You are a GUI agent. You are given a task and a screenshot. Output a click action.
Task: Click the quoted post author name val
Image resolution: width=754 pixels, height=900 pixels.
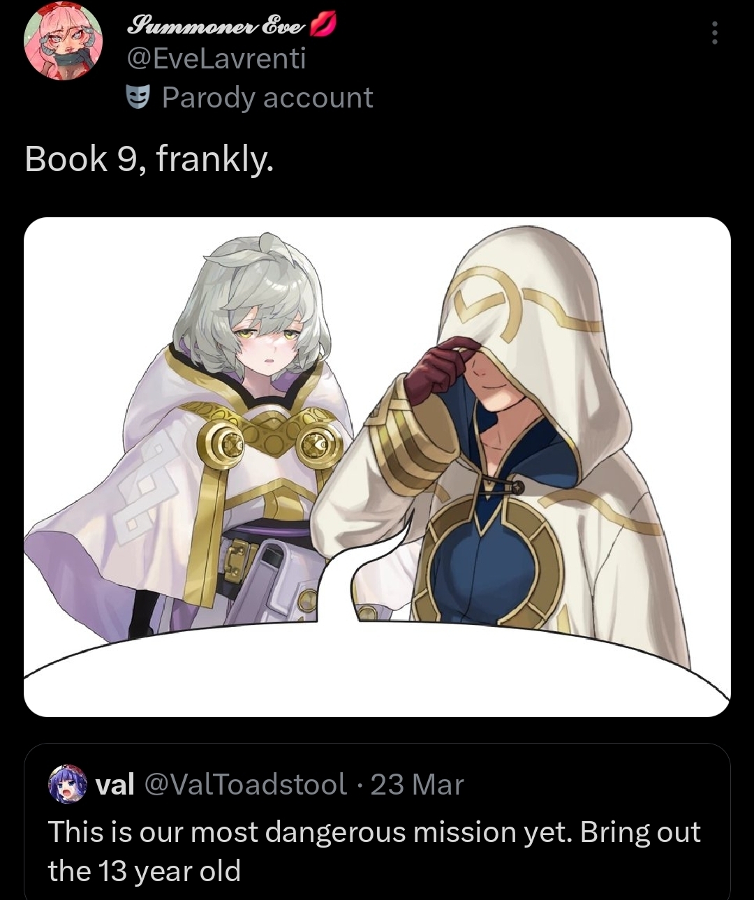point(114,784)
